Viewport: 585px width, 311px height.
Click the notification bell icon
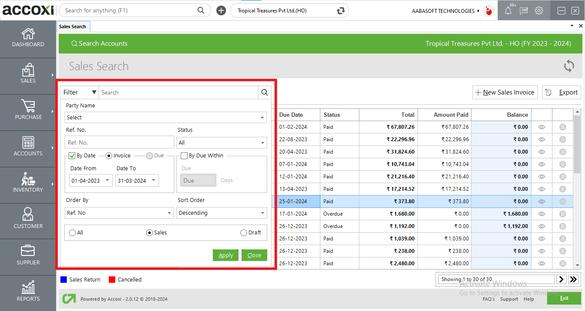tap(508, 11)
